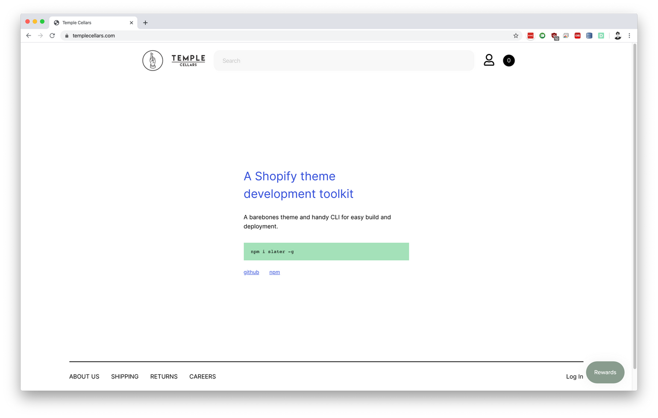Click the green fullscreen window button

point(42,22)
